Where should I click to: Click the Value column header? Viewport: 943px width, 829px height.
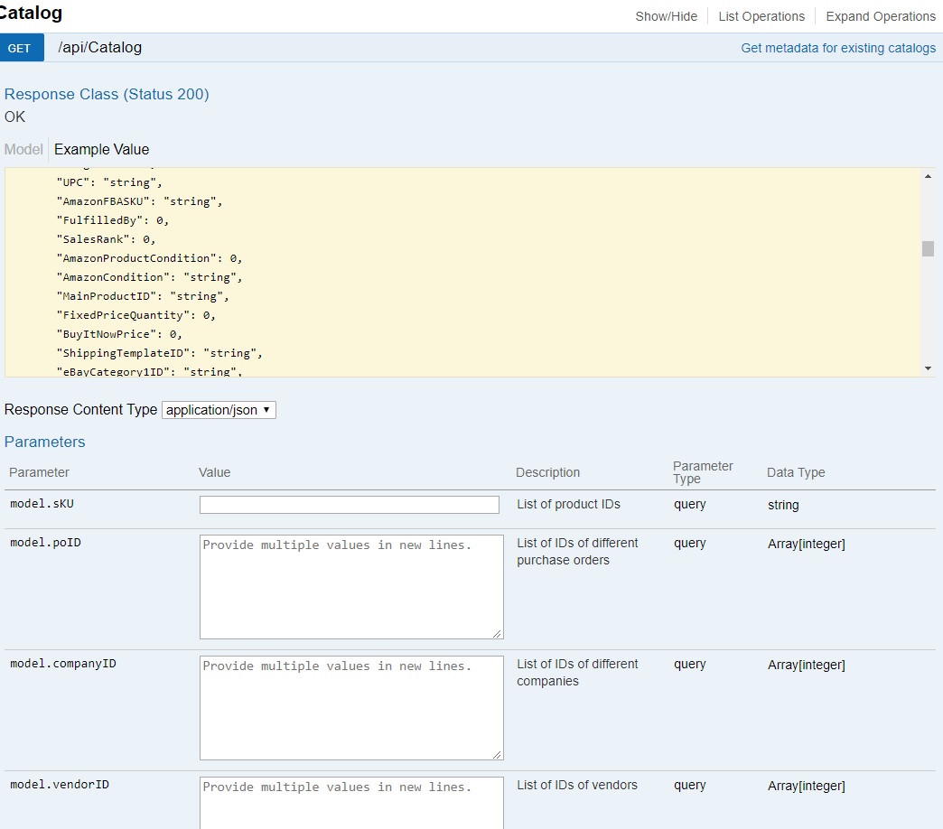coord(214,472)
